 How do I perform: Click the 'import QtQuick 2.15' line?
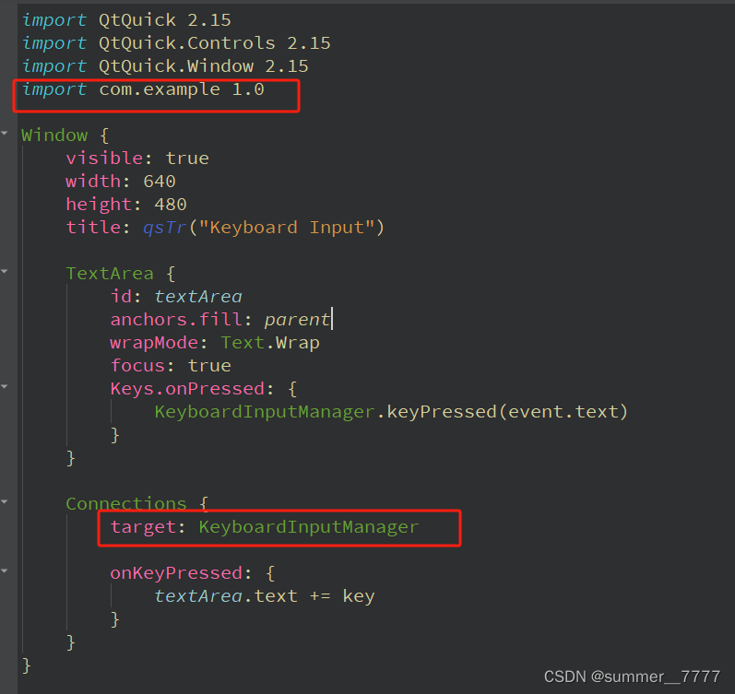coord(126,20)
